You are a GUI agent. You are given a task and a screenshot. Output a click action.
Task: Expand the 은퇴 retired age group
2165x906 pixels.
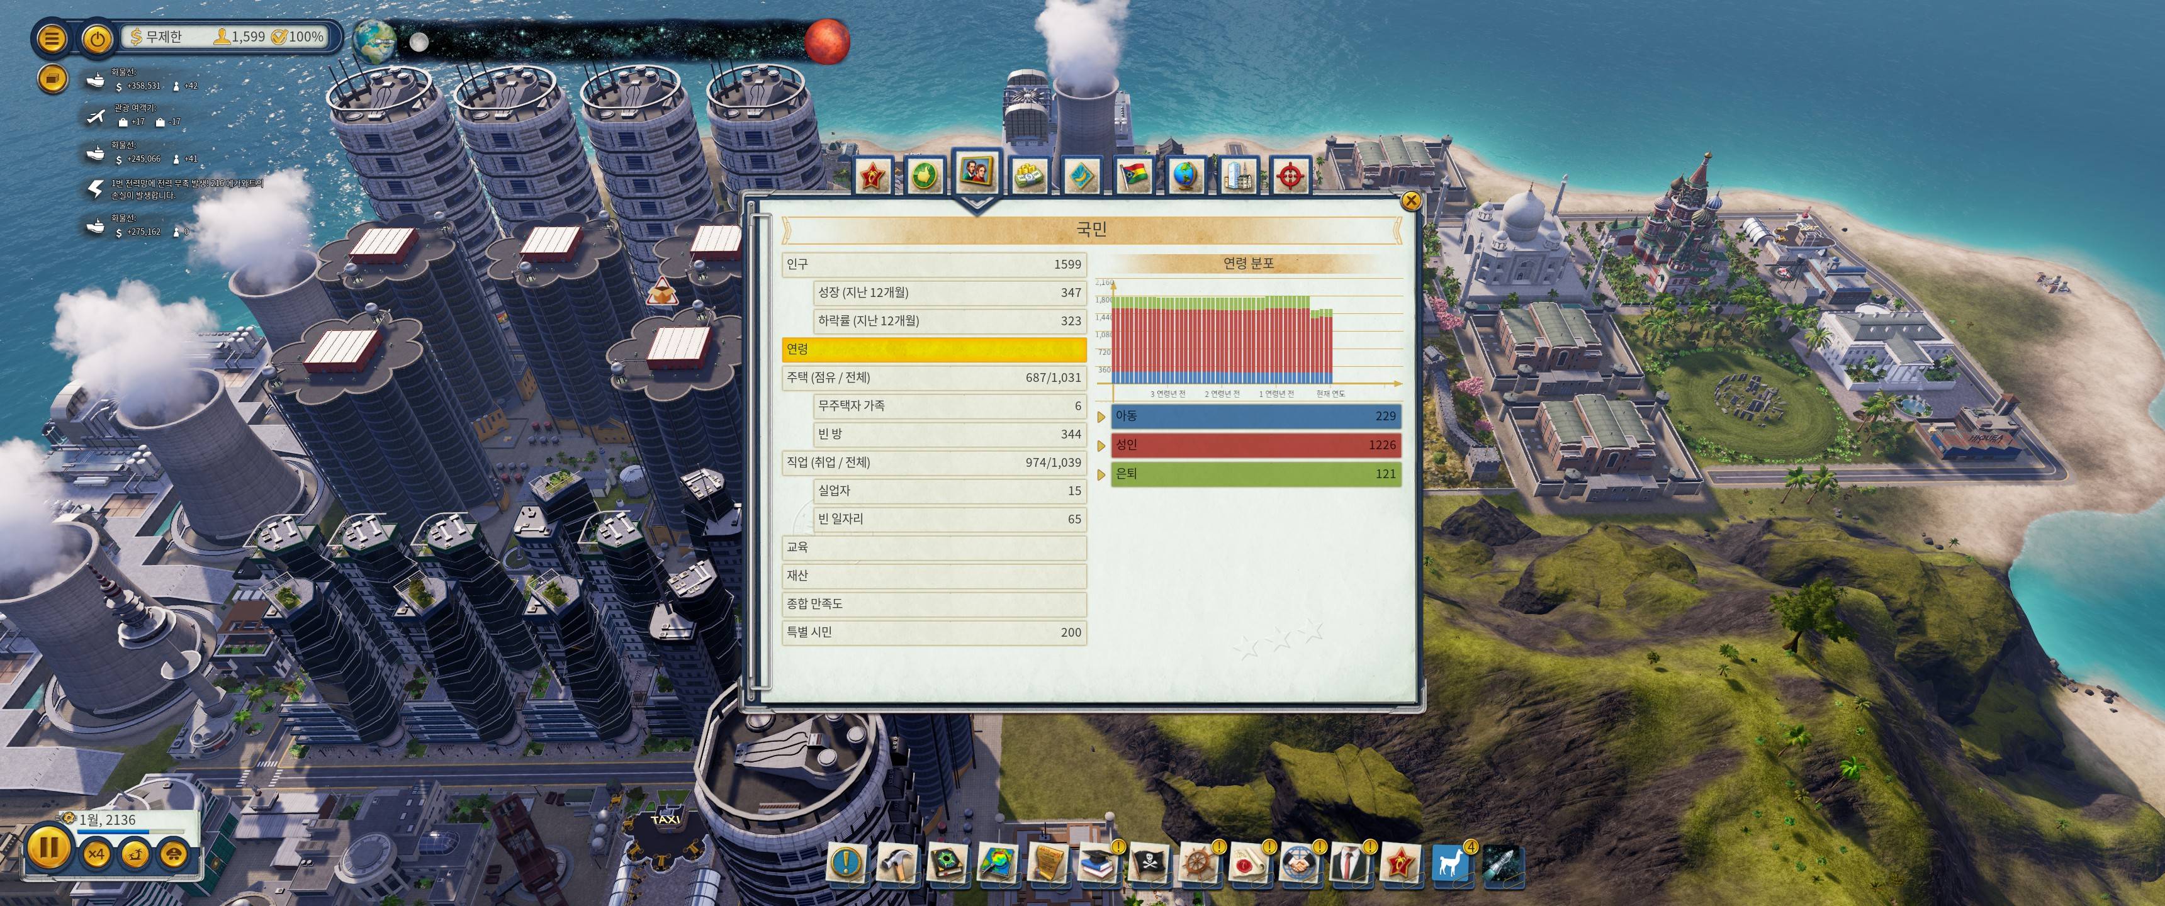(1101, 475)
